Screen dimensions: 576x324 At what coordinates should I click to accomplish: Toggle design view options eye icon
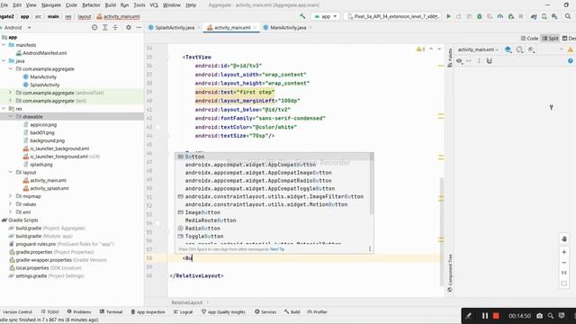459,61
